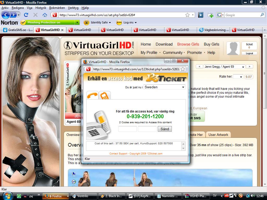
Task: Select the mobile phone tab icon
Action: point(105,96)
